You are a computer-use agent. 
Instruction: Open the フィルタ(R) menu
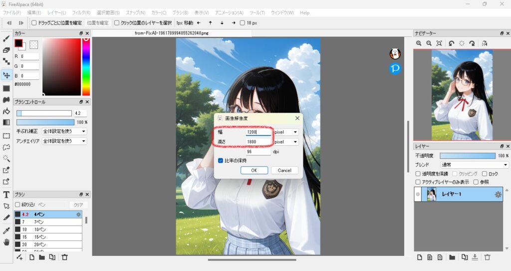coord(81,12)
